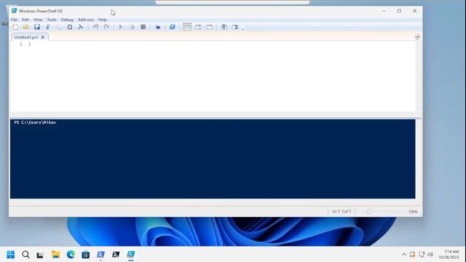Open a script using the folder icon

tap(26, 27)
